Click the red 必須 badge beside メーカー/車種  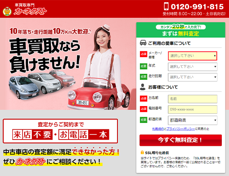(x=143, y=54)
